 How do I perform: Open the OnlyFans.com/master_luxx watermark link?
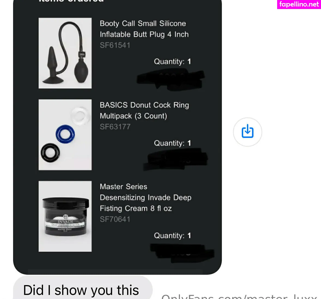pos(239,297)
